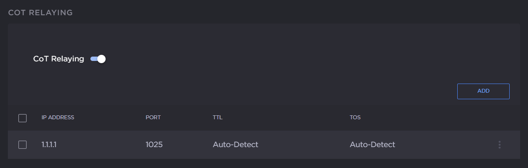Click the Auto-Detect value under TOS
This screenshot has width=528, height=168.
point(373,144)
